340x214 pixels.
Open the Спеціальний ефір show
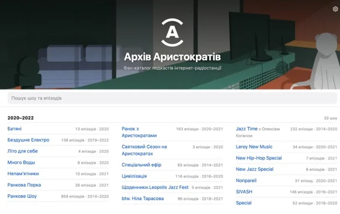pos(141,165)
